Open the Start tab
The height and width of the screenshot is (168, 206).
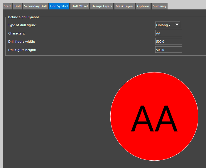7,6
